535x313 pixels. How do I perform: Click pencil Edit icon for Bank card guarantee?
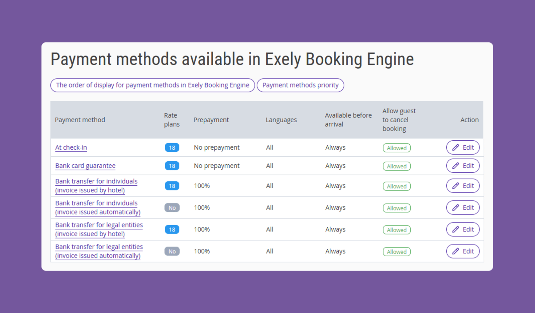click(455, 166)
